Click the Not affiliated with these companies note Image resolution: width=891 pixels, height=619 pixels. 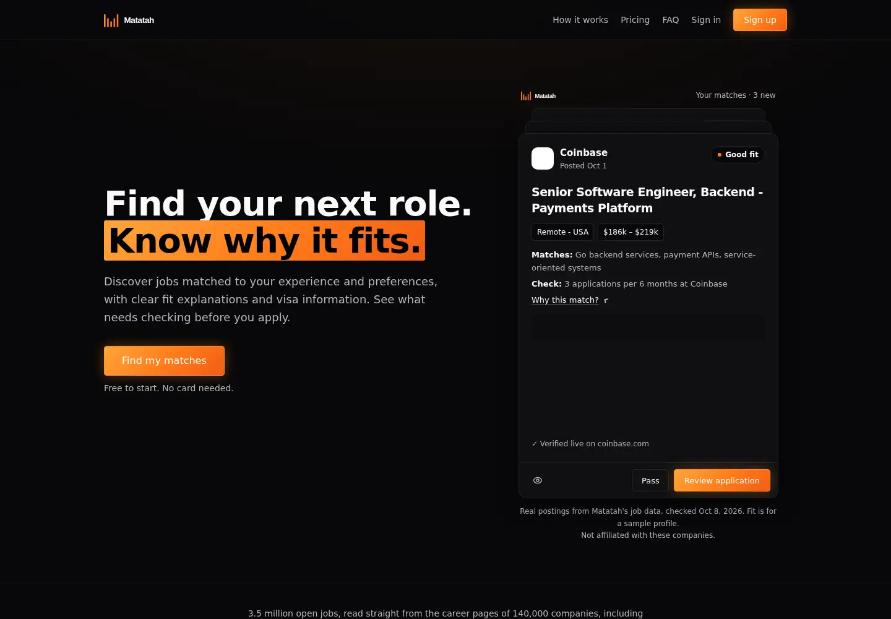(x=648, y=535)
